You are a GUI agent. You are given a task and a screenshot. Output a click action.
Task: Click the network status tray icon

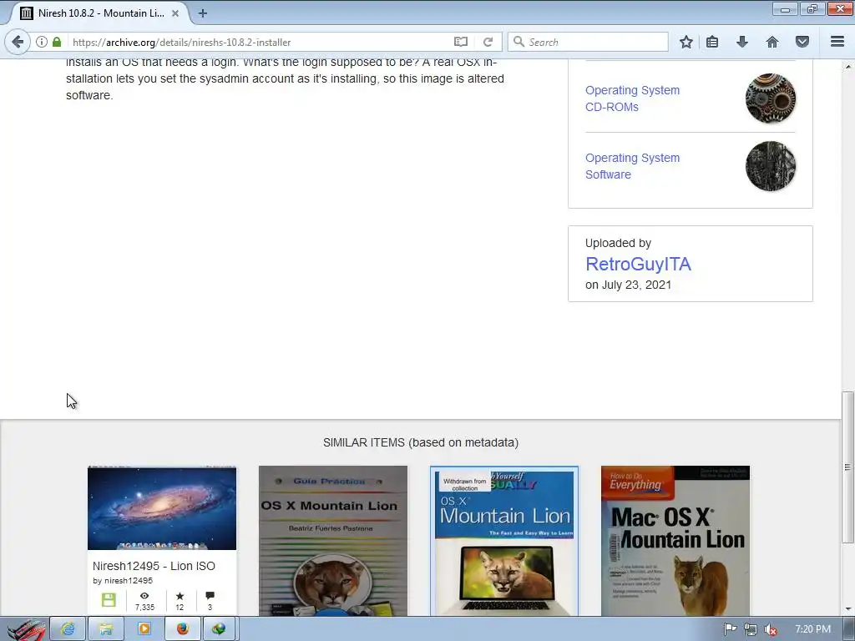(x=751, y=629)
